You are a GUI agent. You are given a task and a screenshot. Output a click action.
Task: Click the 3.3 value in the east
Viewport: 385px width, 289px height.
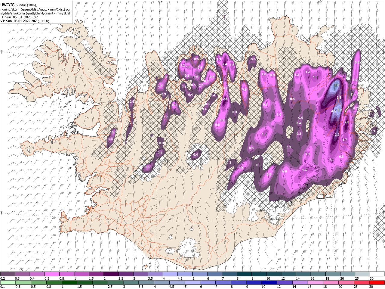[x=337, y=135]
